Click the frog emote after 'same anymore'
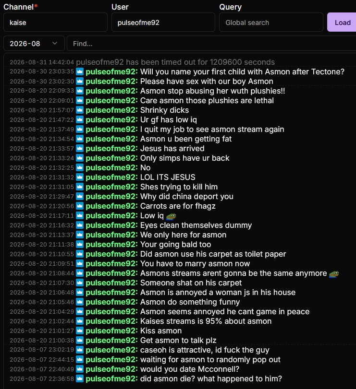The width and height of the screenshot is (356, 389). 334,274
